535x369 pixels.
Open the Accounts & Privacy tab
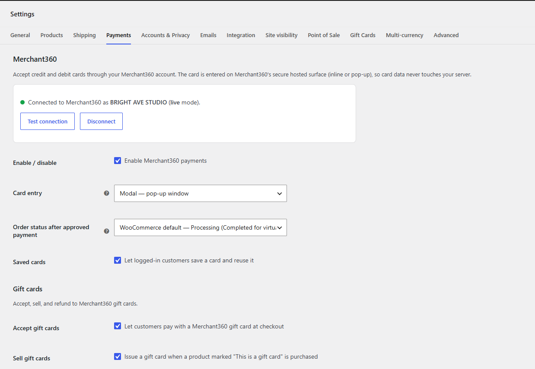point(166,35)
